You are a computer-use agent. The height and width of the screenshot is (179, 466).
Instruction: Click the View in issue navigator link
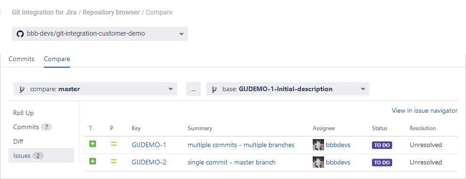click(425, 111)
